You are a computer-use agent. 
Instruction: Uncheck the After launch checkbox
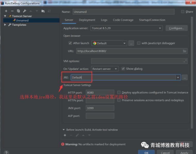coord(70,43)
